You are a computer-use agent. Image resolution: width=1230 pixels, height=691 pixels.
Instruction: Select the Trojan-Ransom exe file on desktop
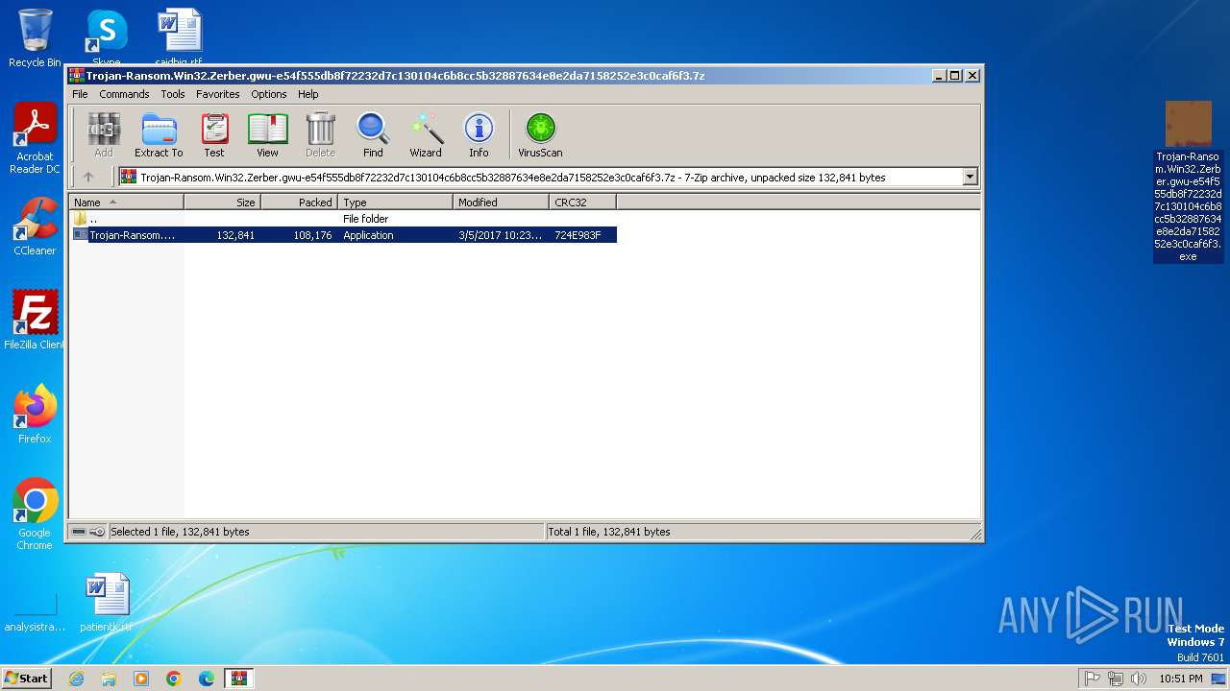pos(1188,181)
